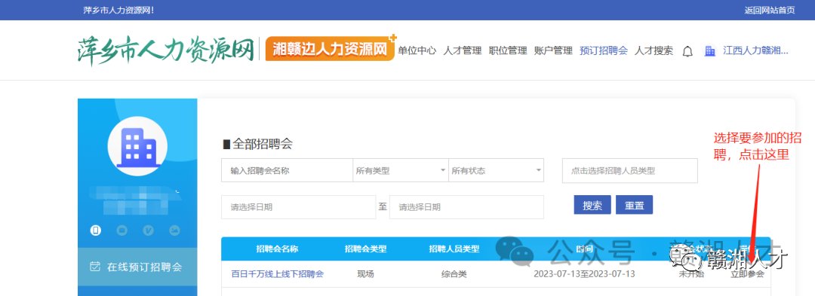Click the 招聘人员类型 column header
815x296 pixels.
coord(454,249)
